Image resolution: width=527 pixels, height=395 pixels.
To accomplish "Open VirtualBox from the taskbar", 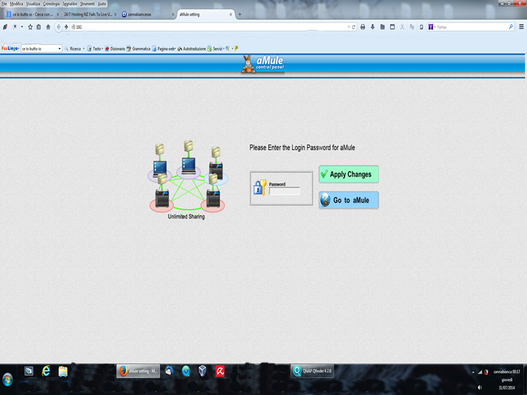I will tap(203, 371).
